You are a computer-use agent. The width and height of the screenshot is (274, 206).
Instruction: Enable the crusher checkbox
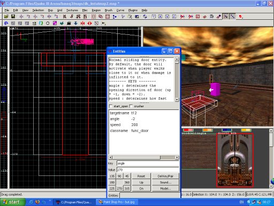131,106
